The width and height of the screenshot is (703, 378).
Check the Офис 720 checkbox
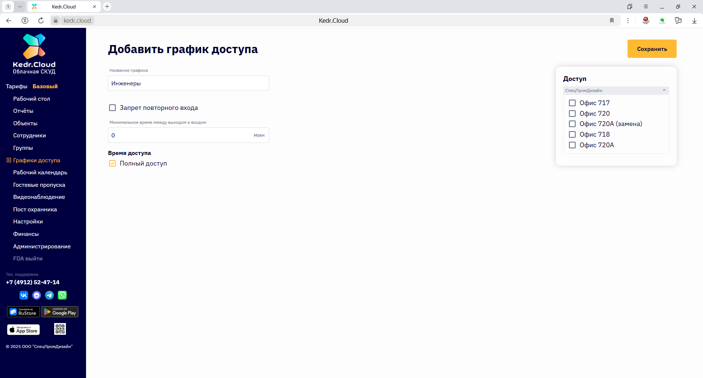(x=572, y=114)
